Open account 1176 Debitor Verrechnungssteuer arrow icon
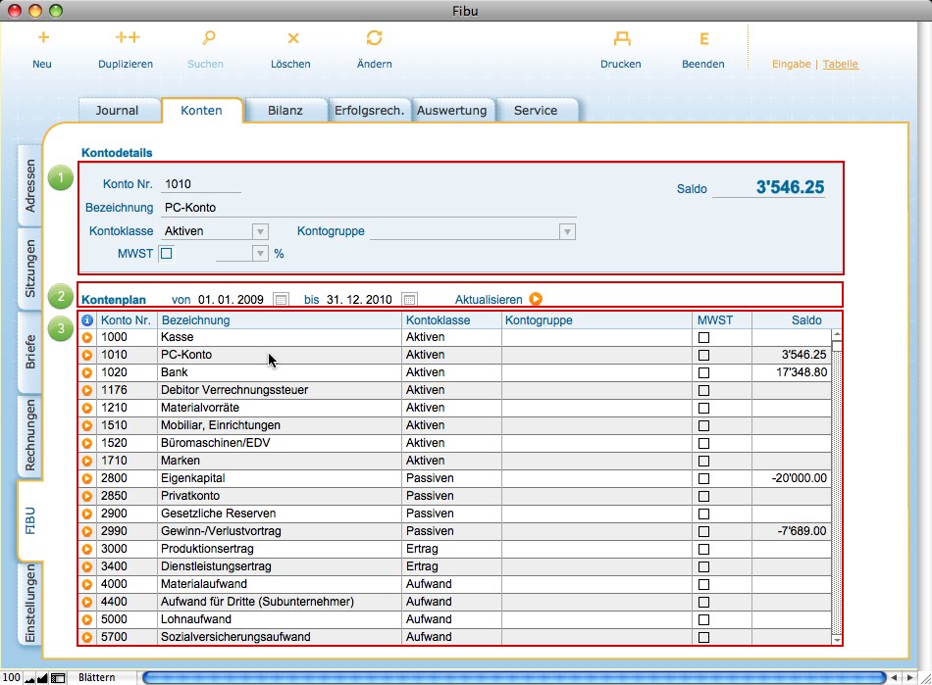The image size is (932, 685). tap(87, 391)
